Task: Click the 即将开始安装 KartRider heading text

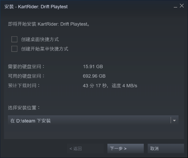Action: [x=49, y=24]
